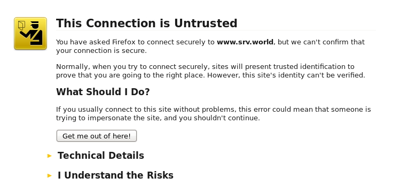Image resolution: width=393 pixels, height=193 pixels.
Task: Click the word Untrusted in the title
Action: 206,24
